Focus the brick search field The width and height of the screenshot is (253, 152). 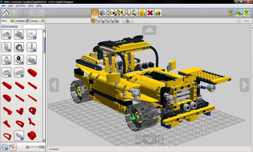34,26
